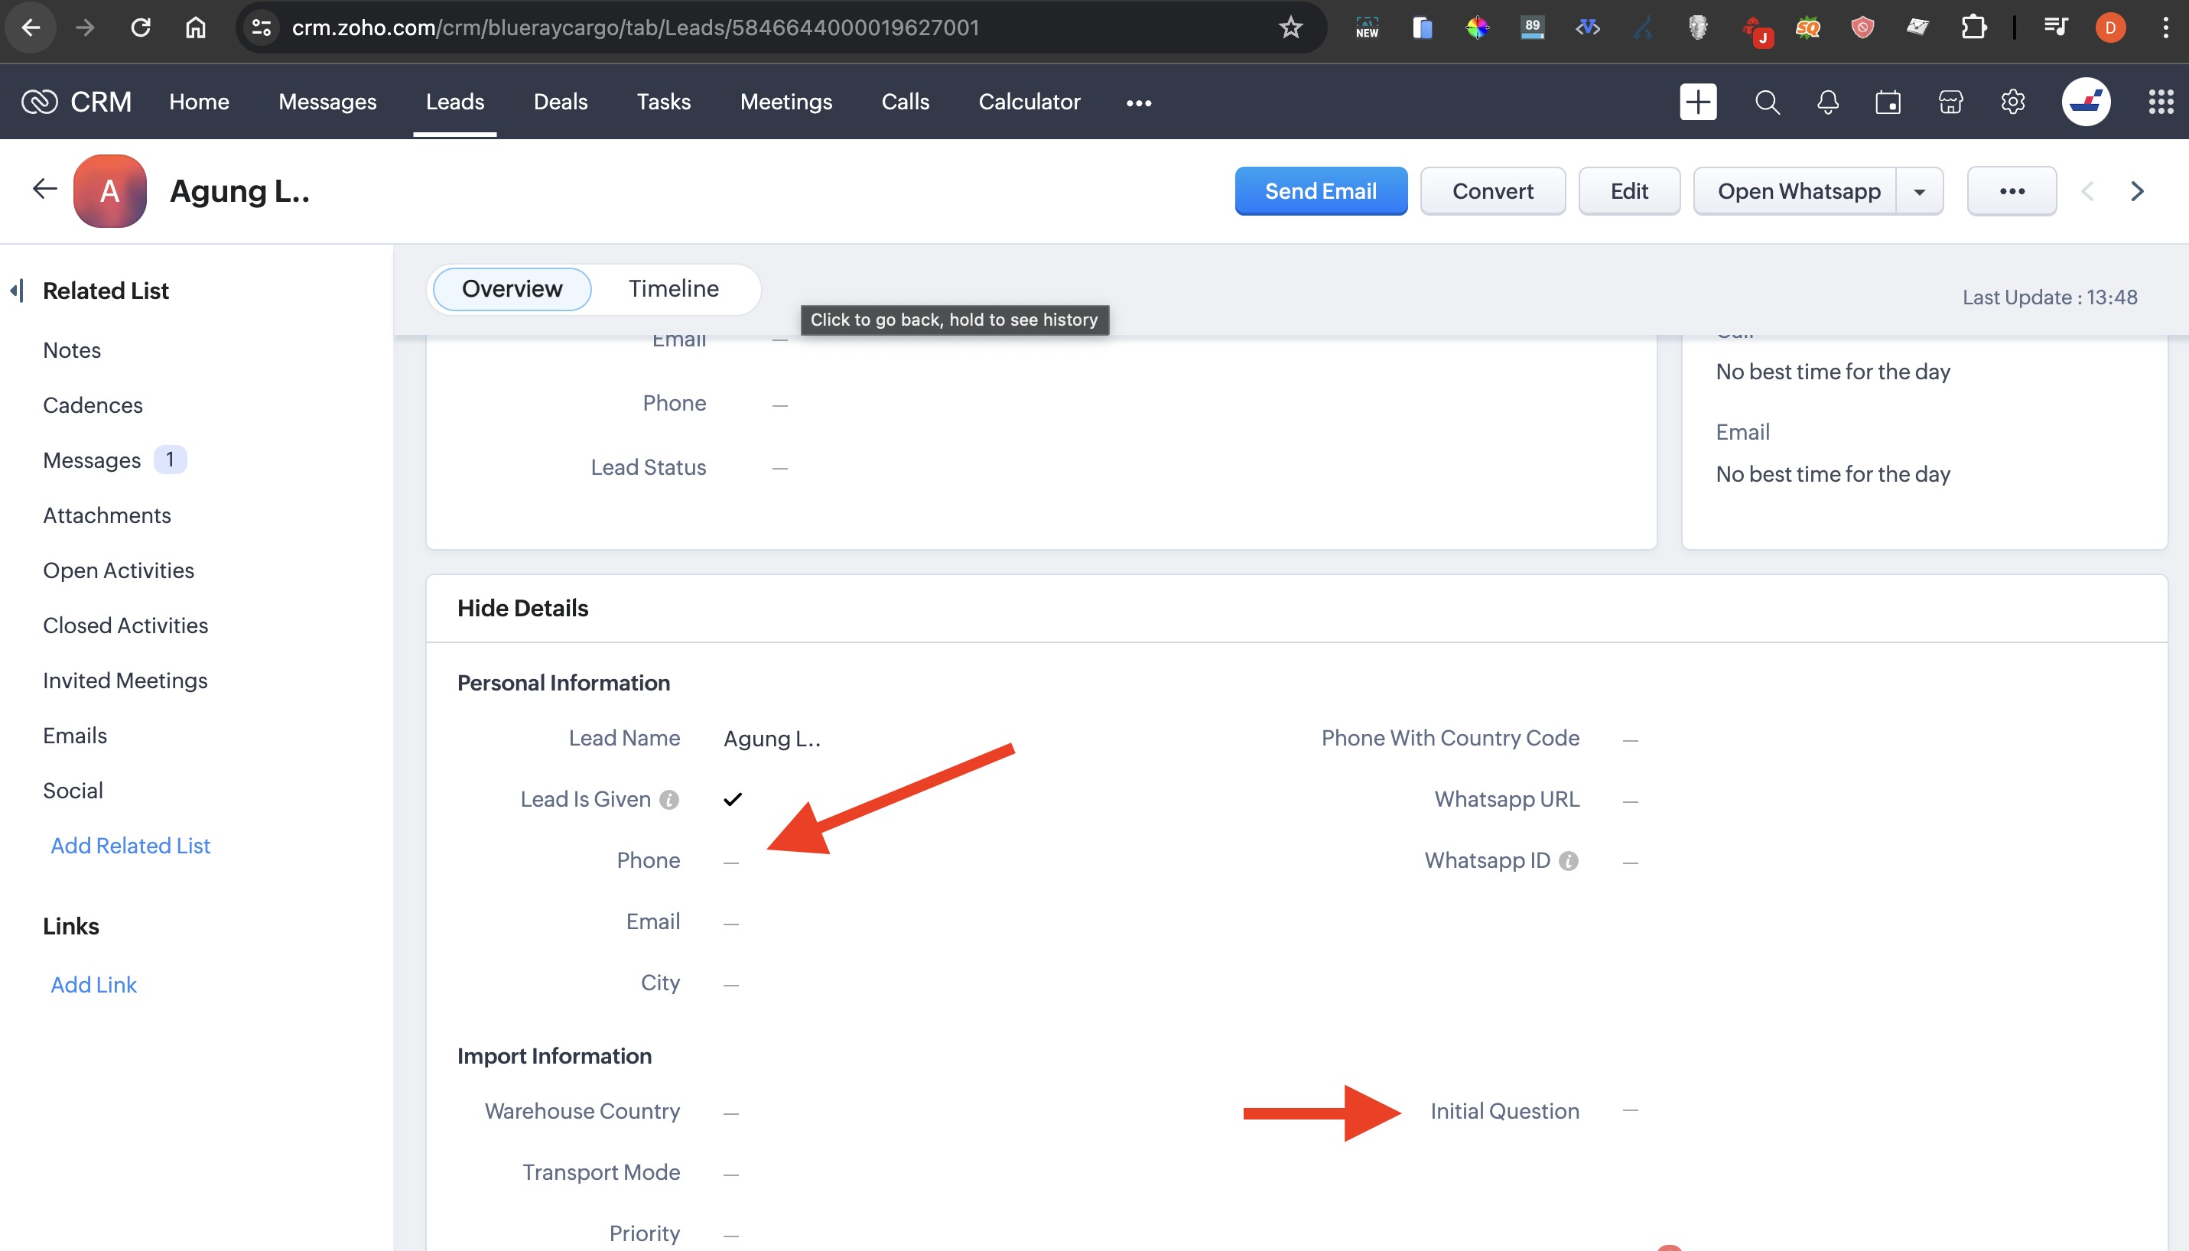
Task: Toggle the Lead Is Given checkmark
Action: pos(732,800)
